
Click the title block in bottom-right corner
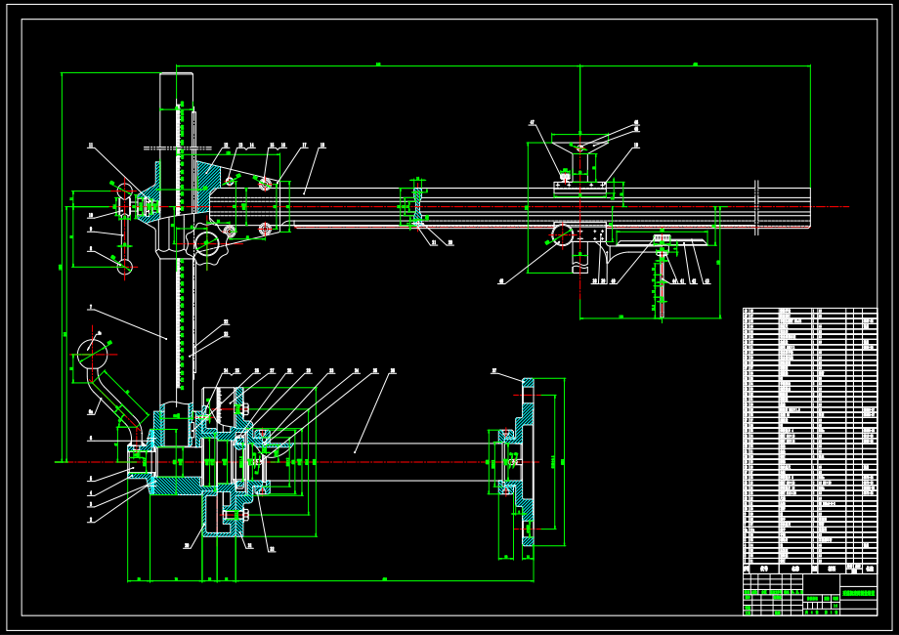[810, 595]
